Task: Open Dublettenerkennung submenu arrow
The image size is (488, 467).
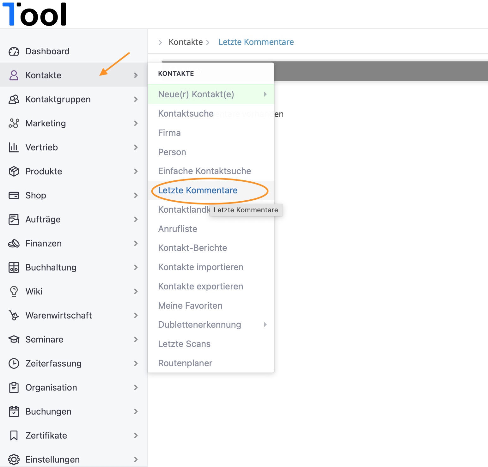Action: [265, 324]
